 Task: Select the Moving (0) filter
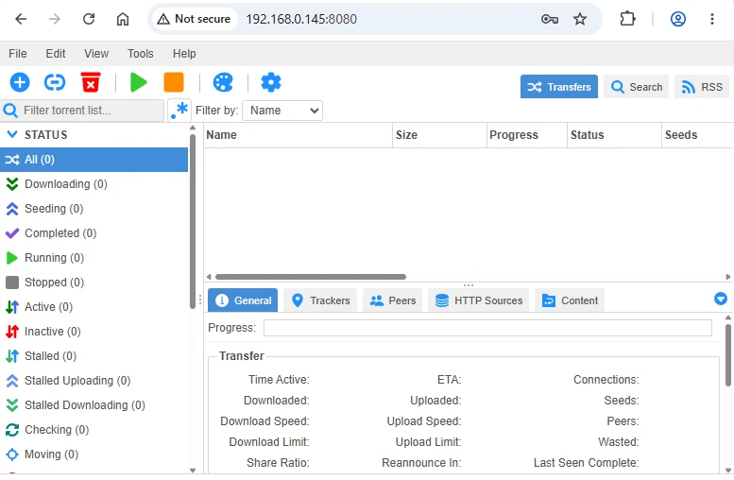[x=94, y=454]
